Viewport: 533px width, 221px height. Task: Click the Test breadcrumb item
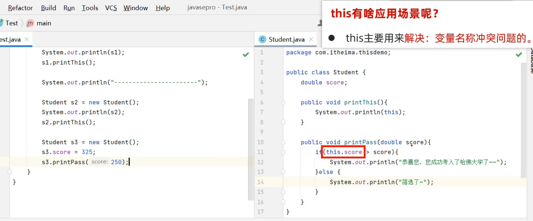point(11,23)
